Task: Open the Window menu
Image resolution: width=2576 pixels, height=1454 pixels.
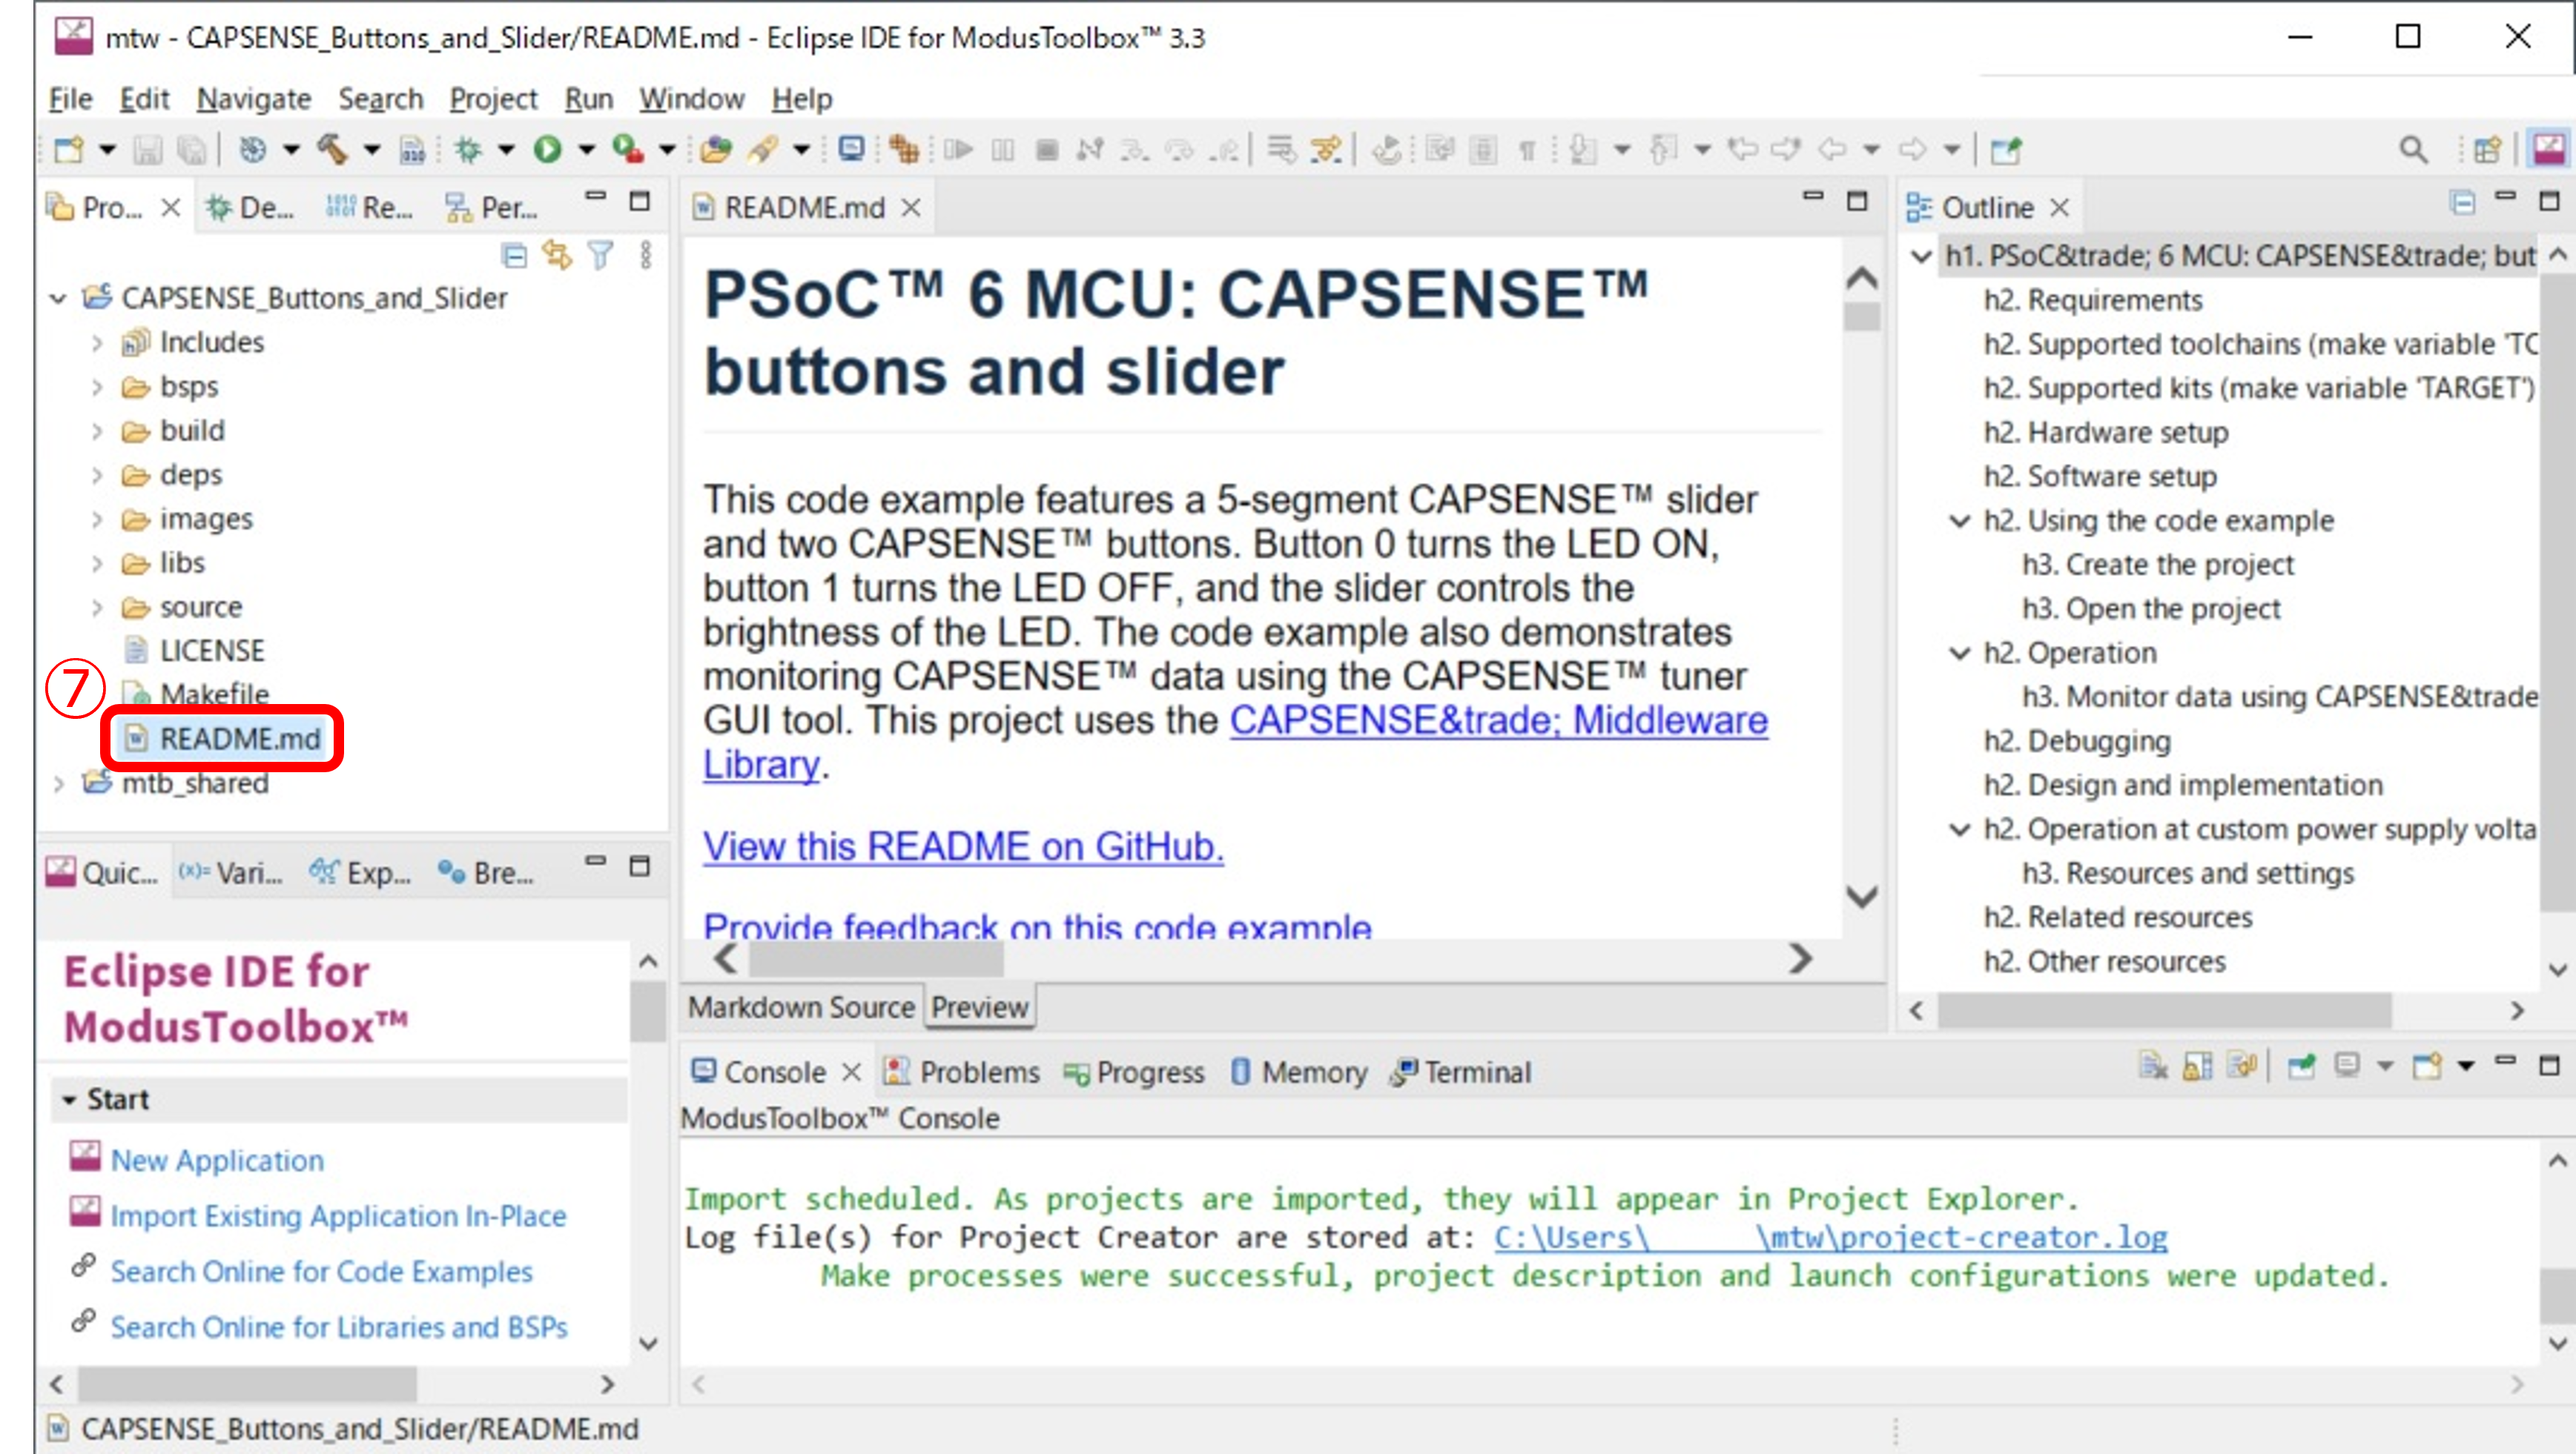Action: coord(691,99)
